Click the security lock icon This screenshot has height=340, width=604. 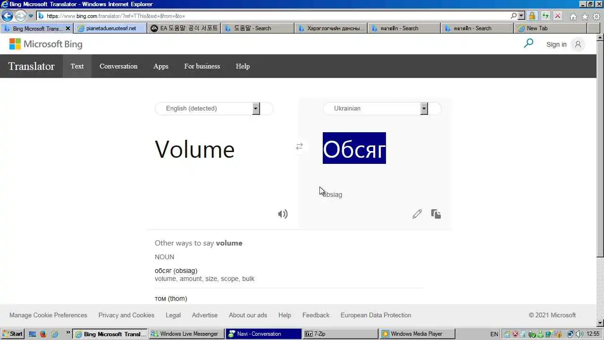(x=532, y=16)
